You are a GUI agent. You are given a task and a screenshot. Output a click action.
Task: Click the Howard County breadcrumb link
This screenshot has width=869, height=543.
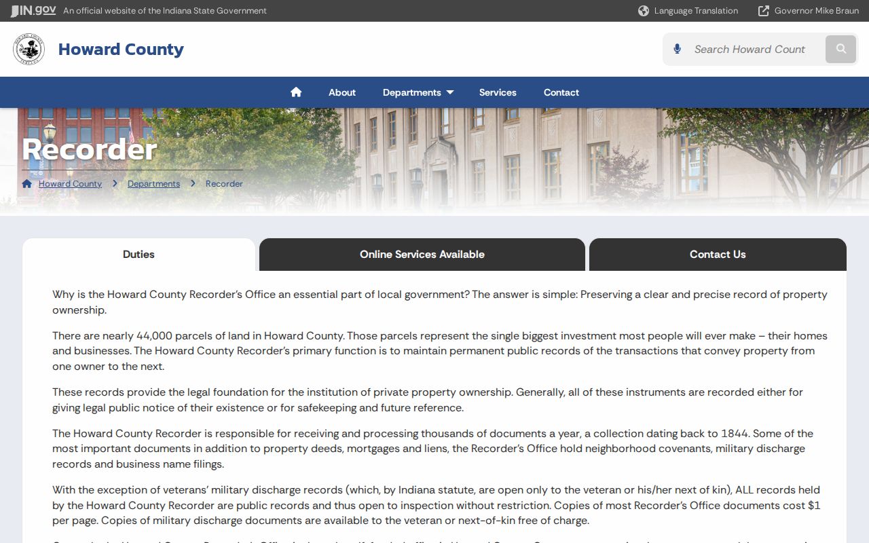(70, 184)
